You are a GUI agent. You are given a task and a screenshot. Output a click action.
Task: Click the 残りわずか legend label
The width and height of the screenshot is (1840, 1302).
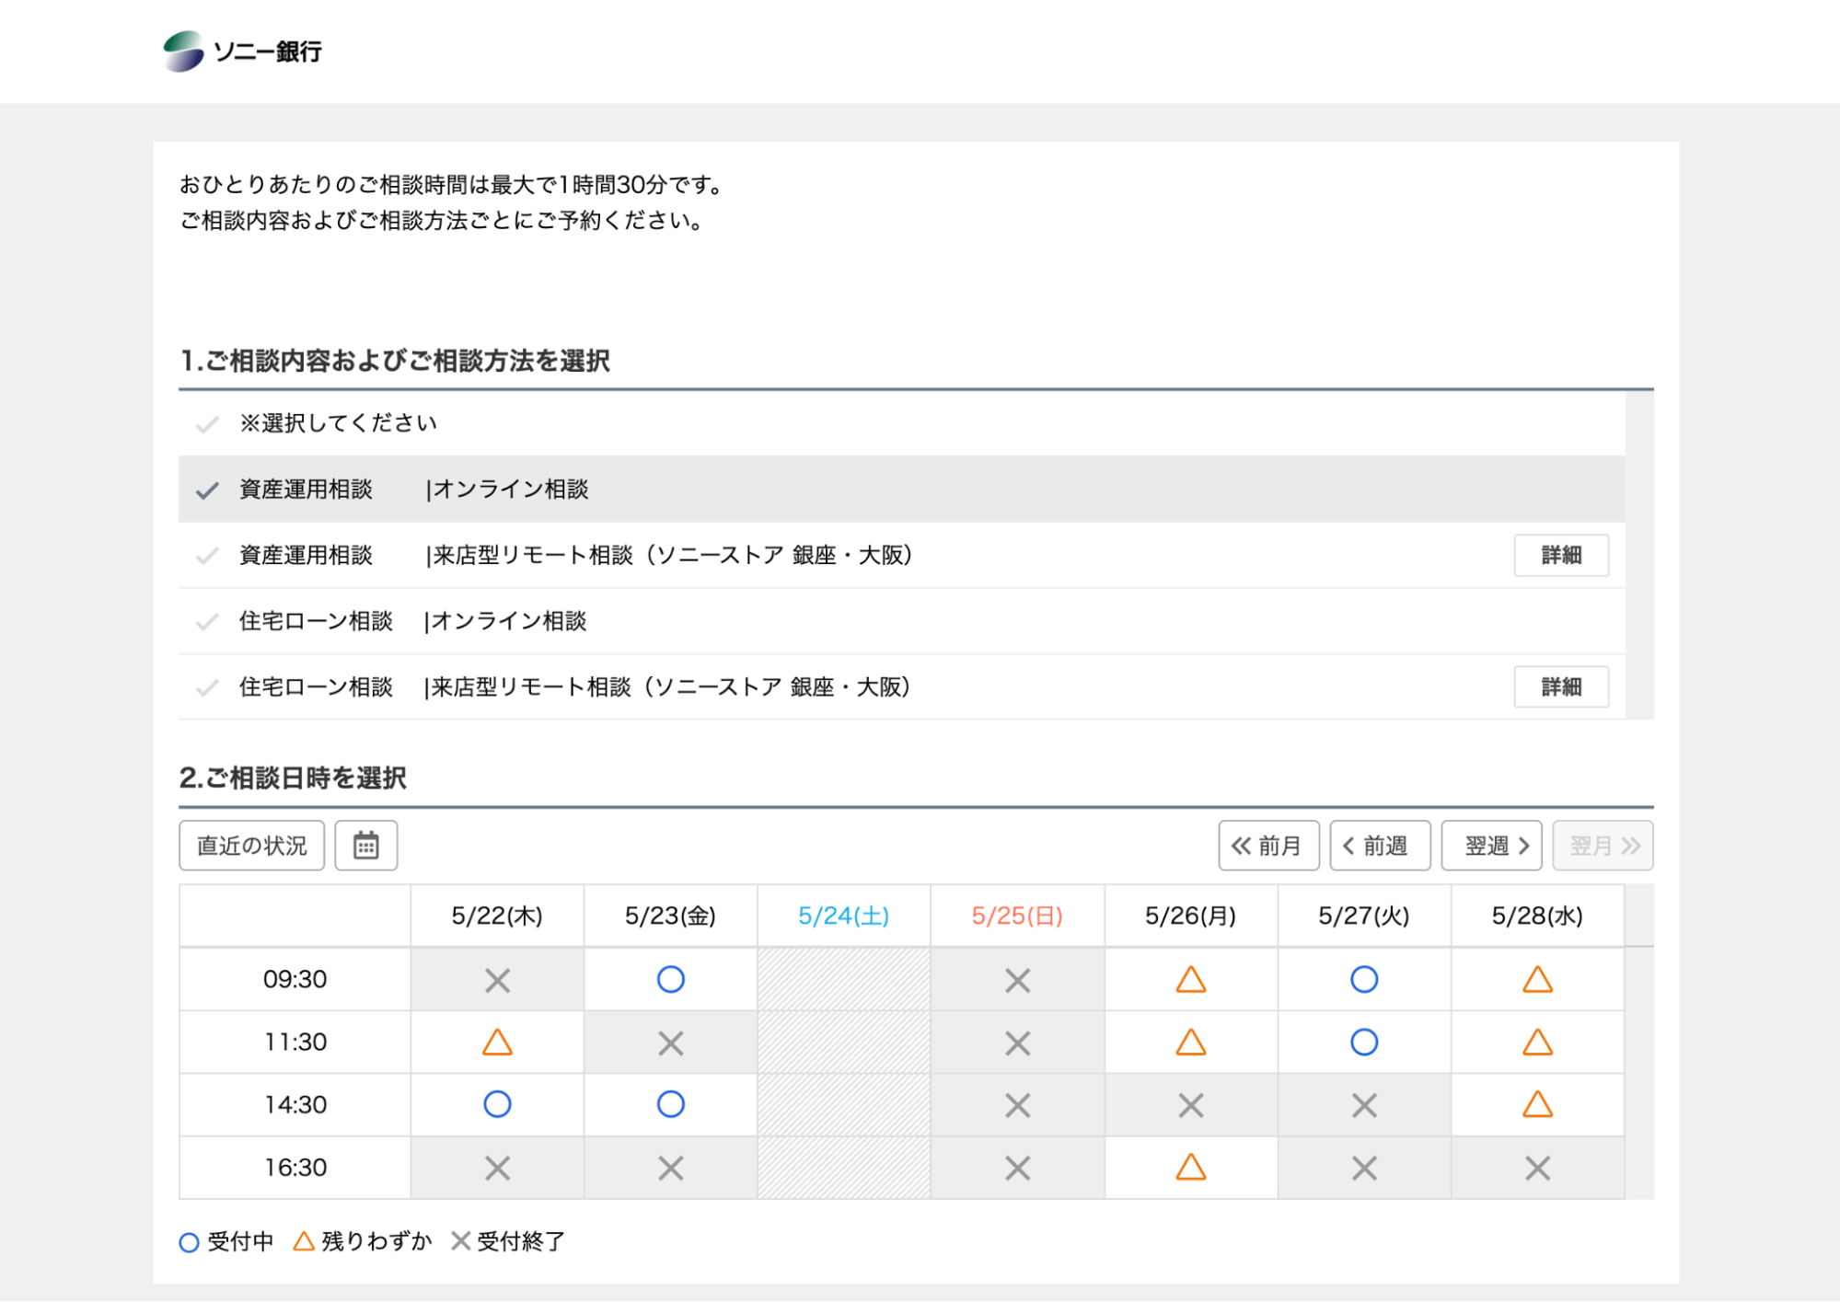(376, 1242)
